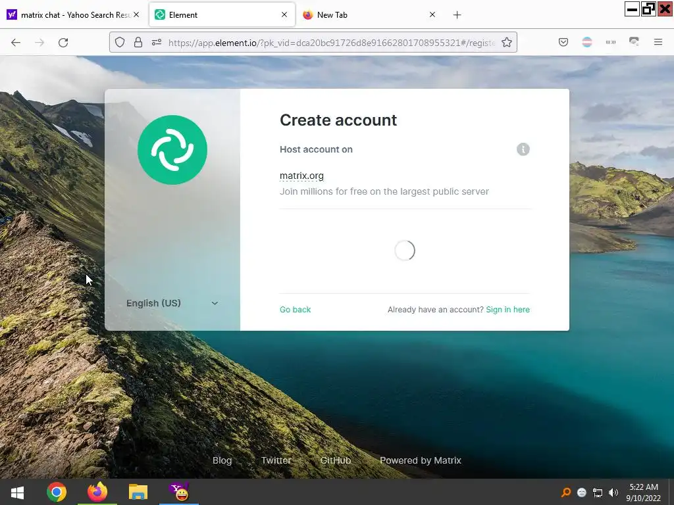Open the Firefox hamburger menu
The image size is (674, 505).
[x=658, y=42]
